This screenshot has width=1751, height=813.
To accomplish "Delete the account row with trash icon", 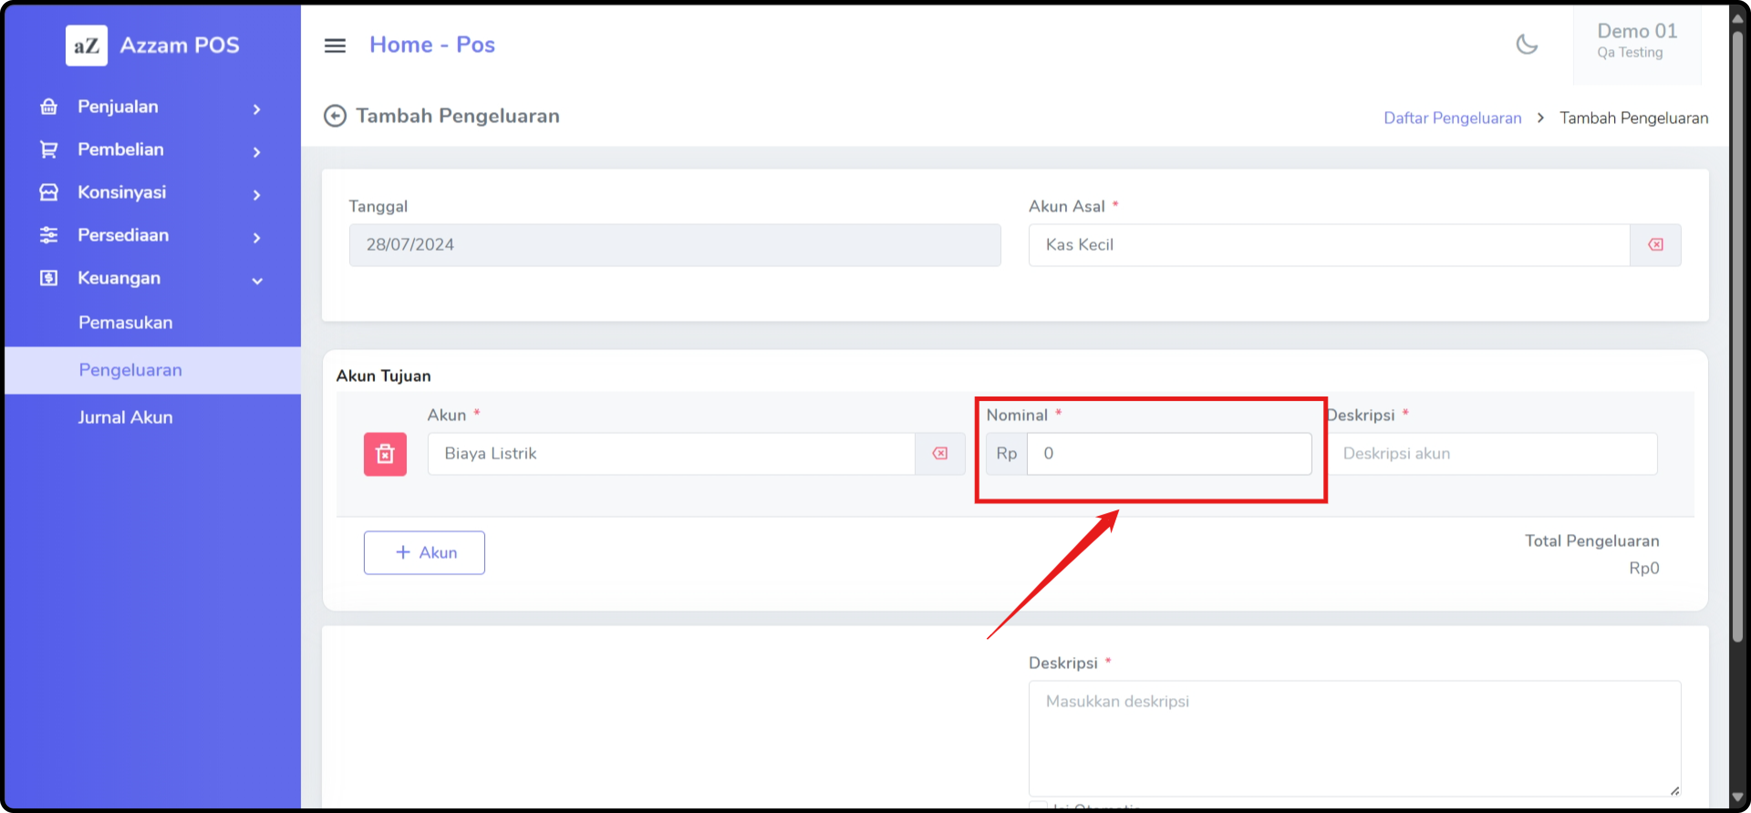I will click(385, 454).
